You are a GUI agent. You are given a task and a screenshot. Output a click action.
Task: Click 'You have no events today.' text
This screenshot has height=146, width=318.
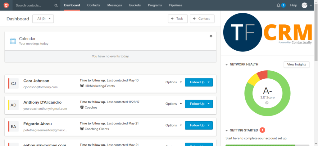click(x=110, y=56)
